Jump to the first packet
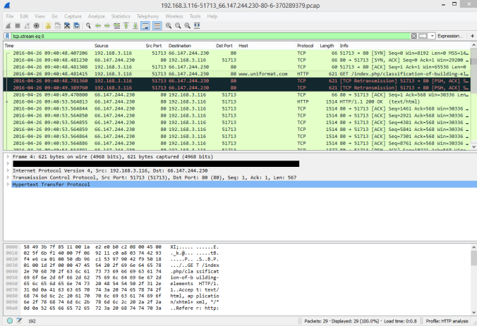Image resolution: width=477 pixels, height=326 pixels. point(126,26)
